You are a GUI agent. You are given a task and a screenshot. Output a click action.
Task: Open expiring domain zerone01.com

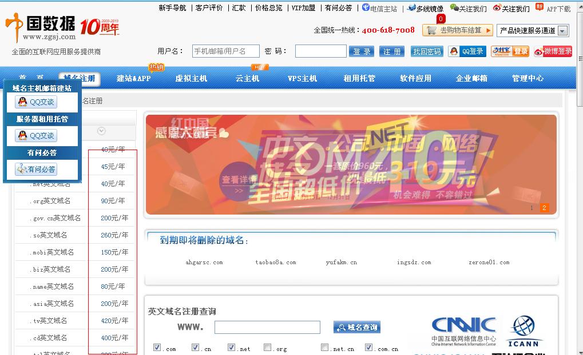tap(489, 263)
